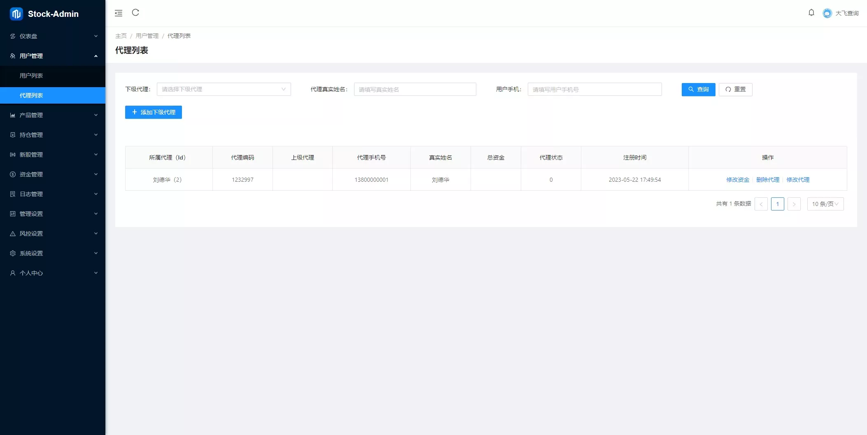The image size is (867, 435).
Task: Click the notification bell icon
Action: 811,13
